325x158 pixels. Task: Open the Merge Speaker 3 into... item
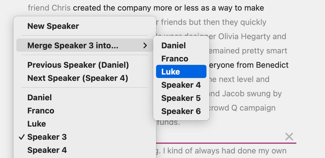[x=73, y=45]
